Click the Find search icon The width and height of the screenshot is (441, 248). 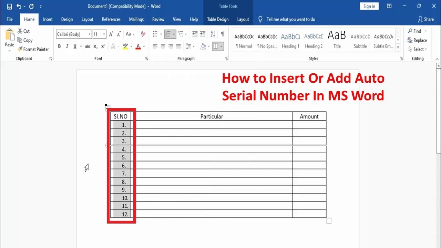pyautogui.click(x=410, y=31)
